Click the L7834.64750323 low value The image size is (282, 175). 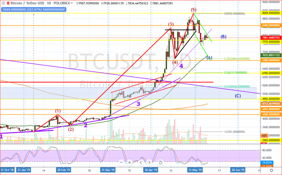tap(137, 3)
